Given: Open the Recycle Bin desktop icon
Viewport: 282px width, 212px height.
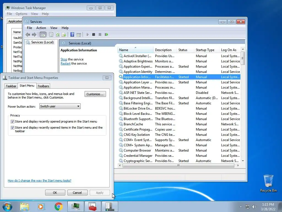Looking at the screenshot, I should [x=268, y=183].
